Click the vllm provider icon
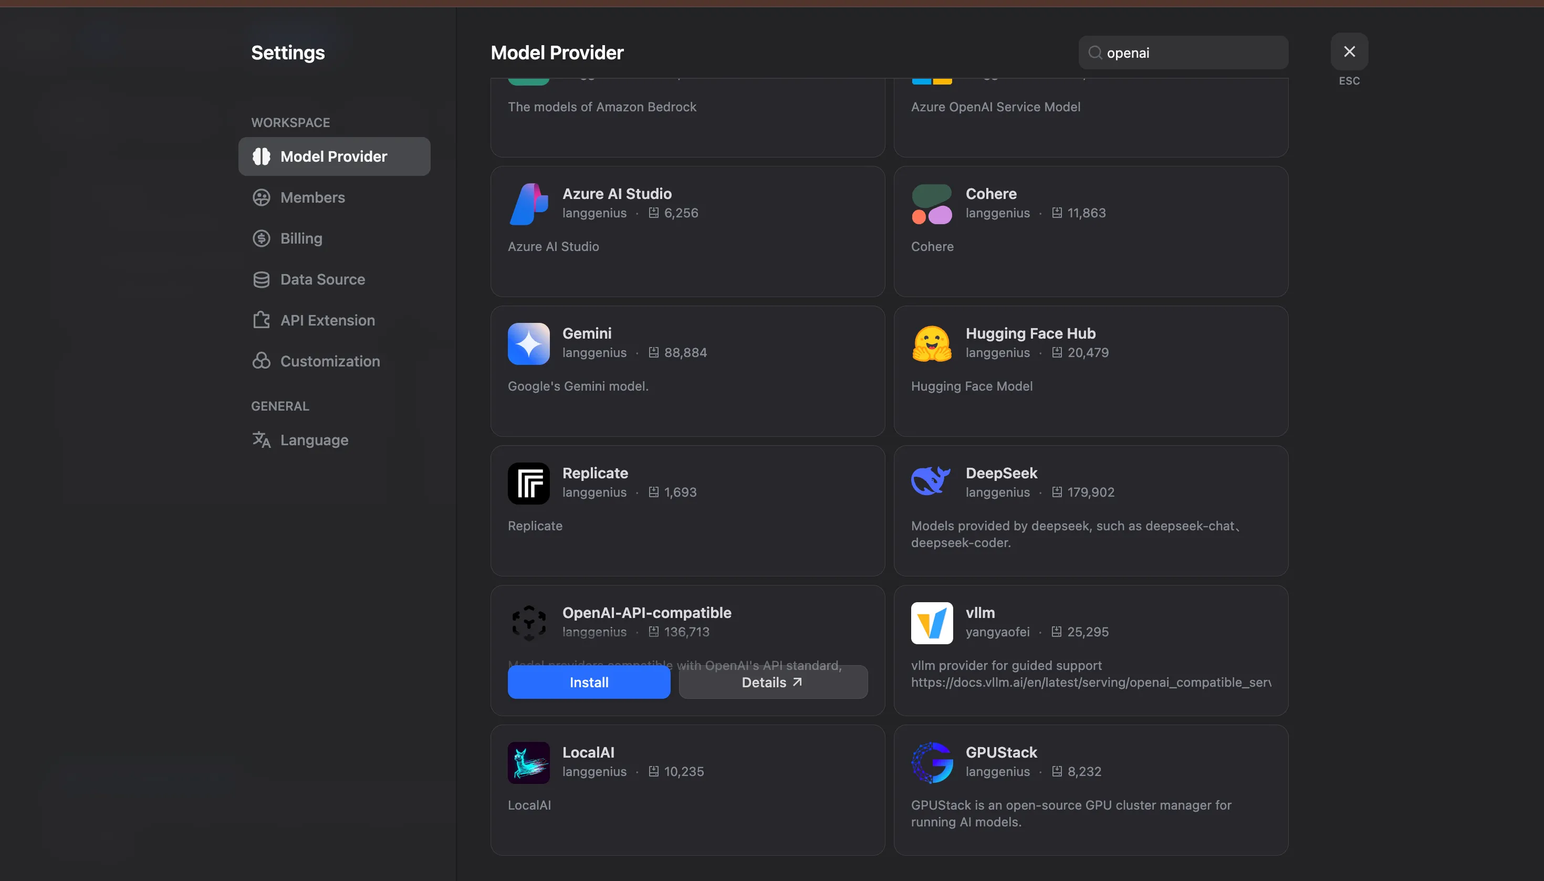Screen dimensions: 1544x881 932,623
